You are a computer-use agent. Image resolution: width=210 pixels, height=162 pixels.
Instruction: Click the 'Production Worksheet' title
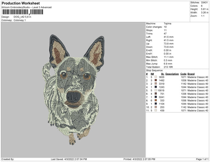click(21, 3)
